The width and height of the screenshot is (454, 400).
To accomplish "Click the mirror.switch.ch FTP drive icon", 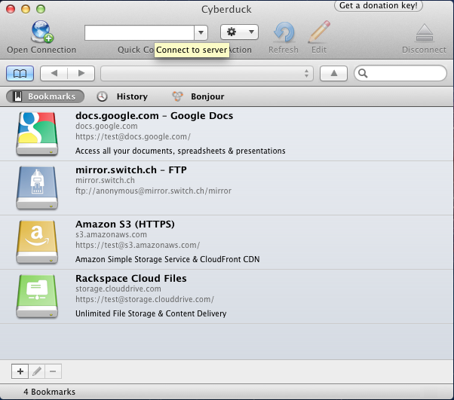I will [37, 188].
